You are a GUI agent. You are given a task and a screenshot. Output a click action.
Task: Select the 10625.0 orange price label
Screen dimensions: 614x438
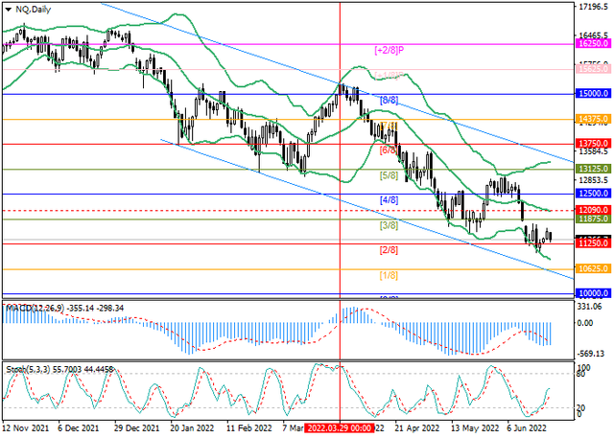coord(593,268)
